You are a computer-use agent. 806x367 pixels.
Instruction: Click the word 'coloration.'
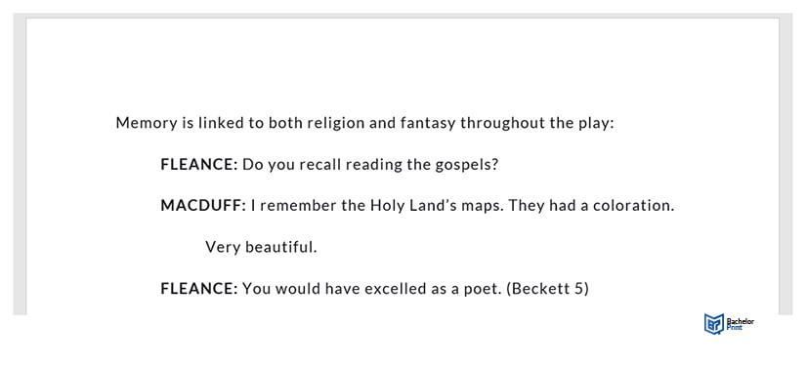coord(633,206)
